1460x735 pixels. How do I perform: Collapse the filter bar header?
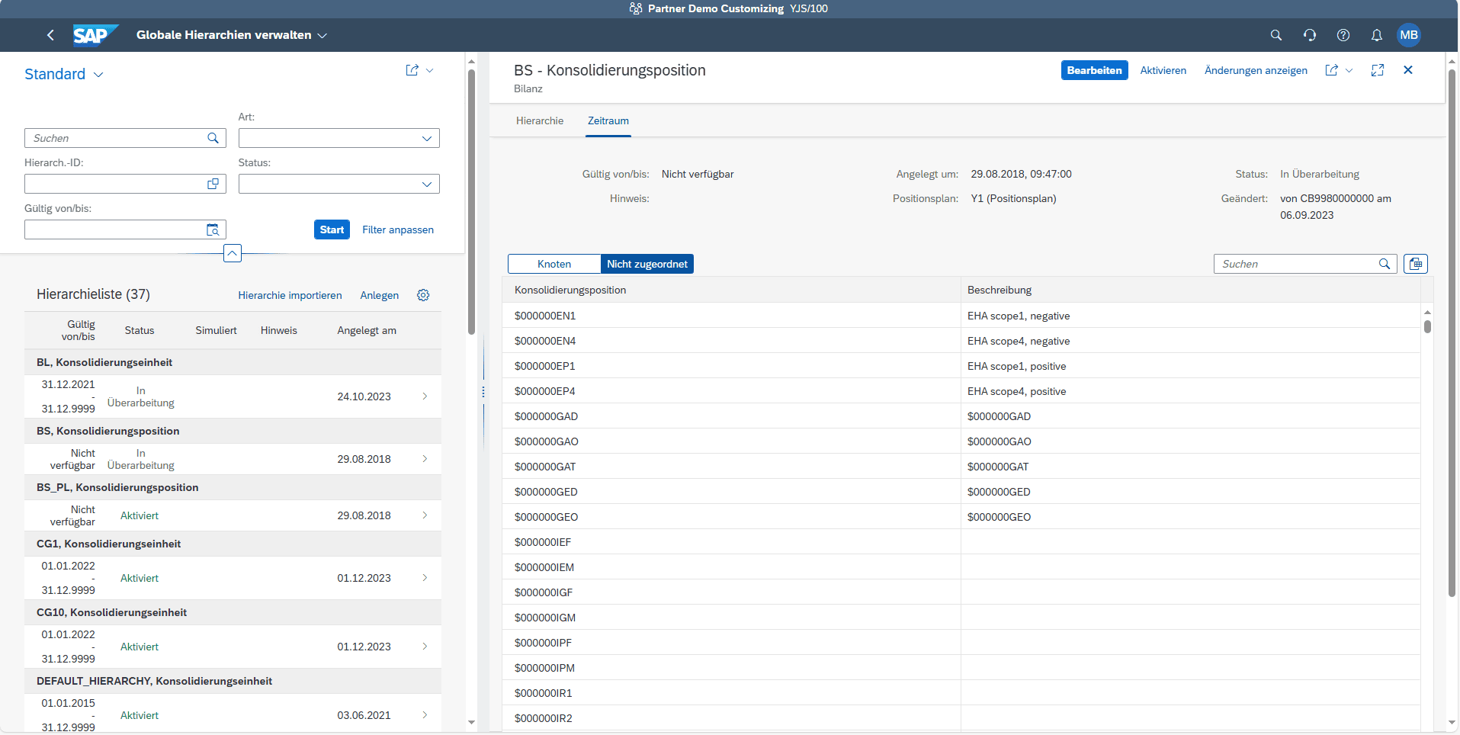coord(233,253)
